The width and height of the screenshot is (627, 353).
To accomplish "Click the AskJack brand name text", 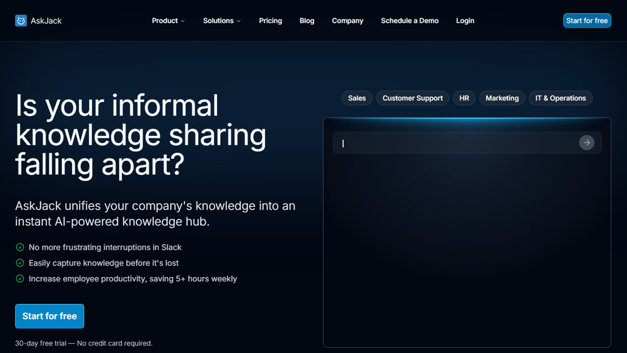I will coord(46,21).
